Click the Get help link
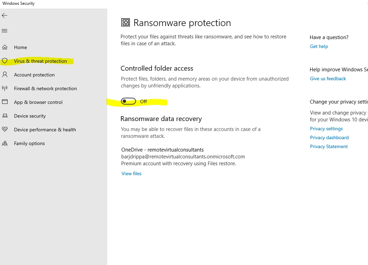 coord(319,47)
